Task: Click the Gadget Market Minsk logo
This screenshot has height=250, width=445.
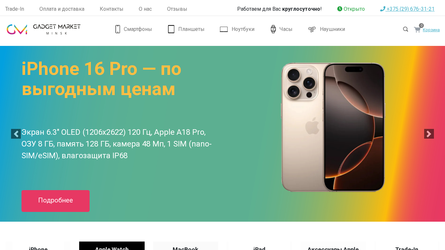Action: tap(44, 29)
